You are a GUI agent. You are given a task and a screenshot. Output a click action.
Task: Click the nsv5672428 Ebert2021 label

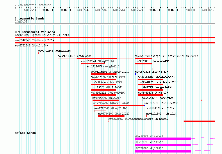tap(151, 72)
